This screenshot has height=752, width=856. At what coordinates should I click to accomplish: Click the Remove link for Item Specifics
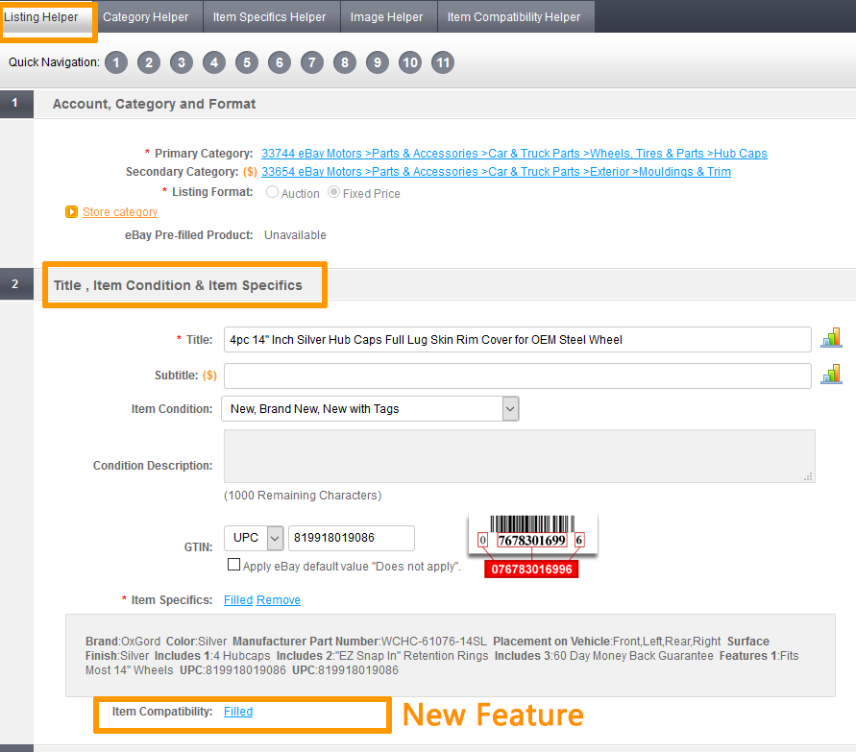[x=279, y=600]
